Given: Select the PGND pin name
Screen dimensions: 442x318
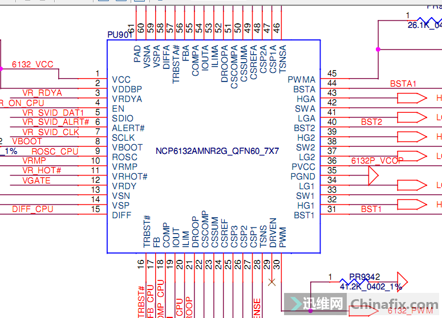Looking at the screenshot, I should pyautogui.click(x=303, y=177).
